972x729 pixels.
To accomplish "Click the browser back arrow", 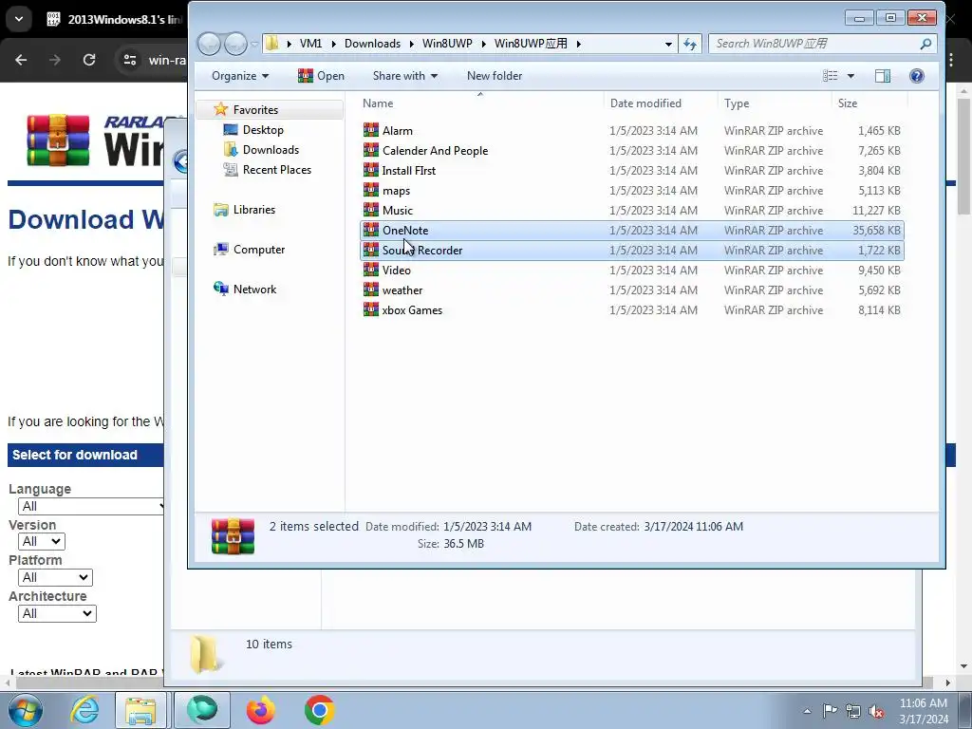I will pos(21,60).
